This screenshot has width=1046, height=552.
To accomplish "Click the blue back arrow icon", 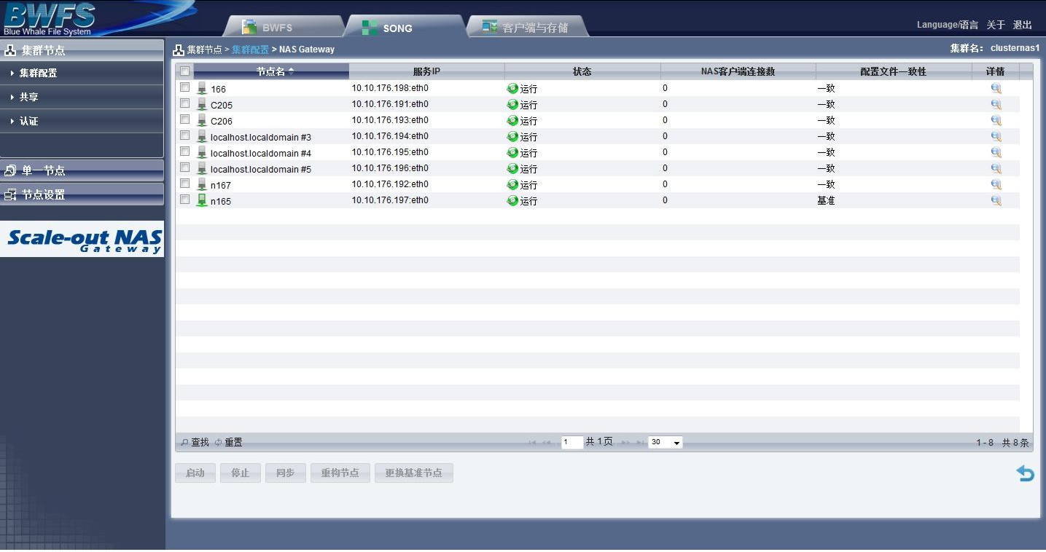I will tap(1026, 473).
